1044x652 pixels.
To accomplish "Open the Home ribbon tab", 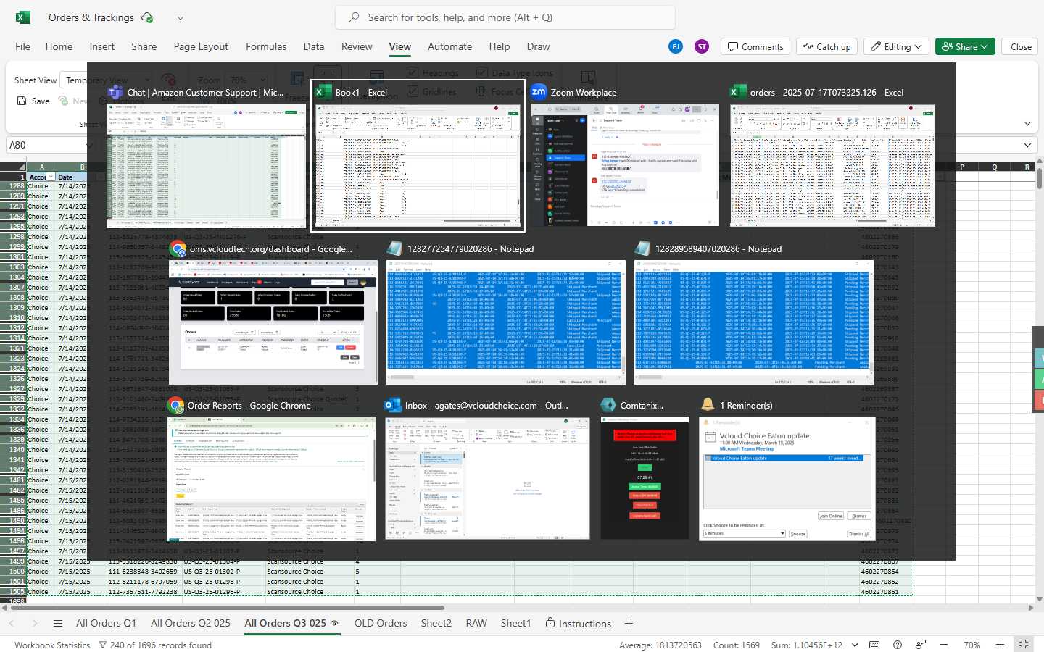I will click(x=59, y=46).
